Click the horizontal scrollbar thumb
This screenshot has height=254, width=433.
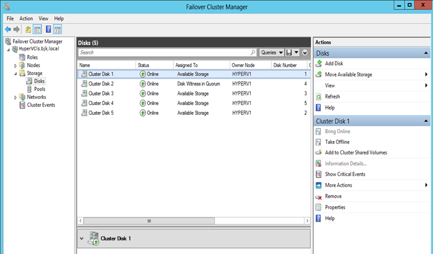pyautogui.click(x=149, y=221)
